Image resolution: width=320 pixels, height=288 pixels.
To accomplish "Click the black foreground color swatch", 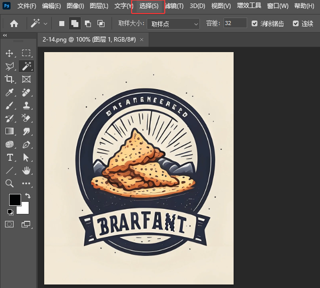I will (x=15, y=200).
